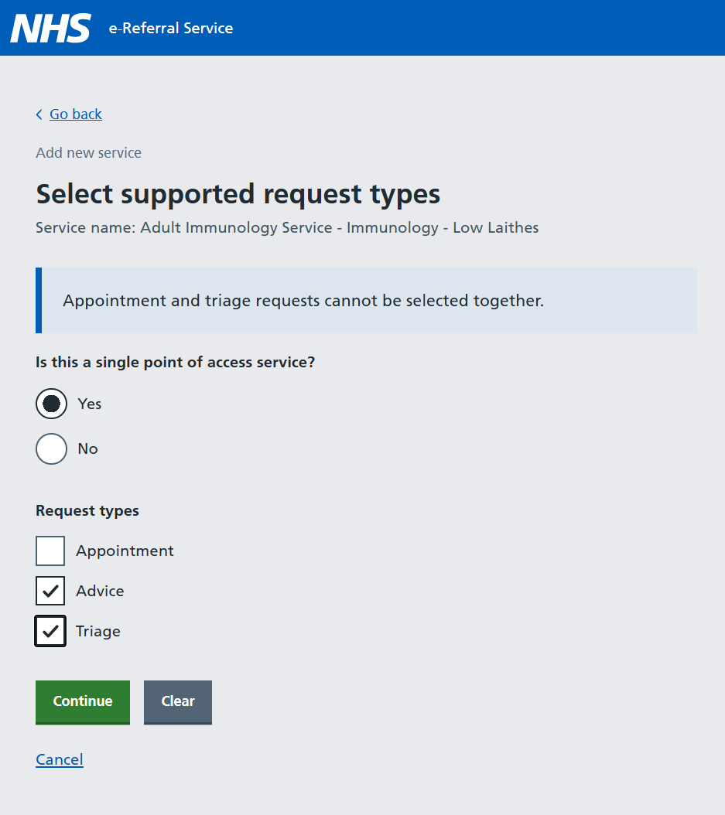Select Yes for single point of access
Viewport: 725px width, 815px height.
click(x=52, y=404)
